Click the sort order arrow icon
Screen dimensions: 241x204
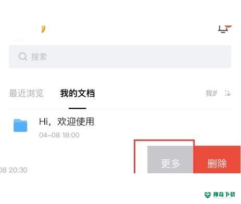(x=227, y=93)
